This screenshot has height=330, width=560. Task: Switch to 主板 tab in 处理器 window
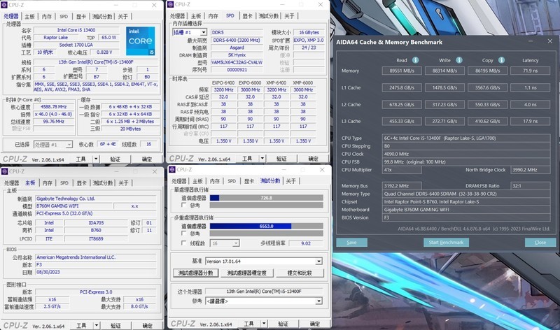coord(29,16)
